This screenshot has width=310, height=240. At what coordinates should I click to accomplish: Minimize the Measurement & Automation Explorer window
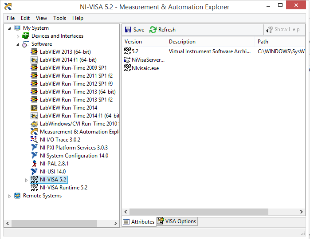pyautogui.click(x=268, y=5)
